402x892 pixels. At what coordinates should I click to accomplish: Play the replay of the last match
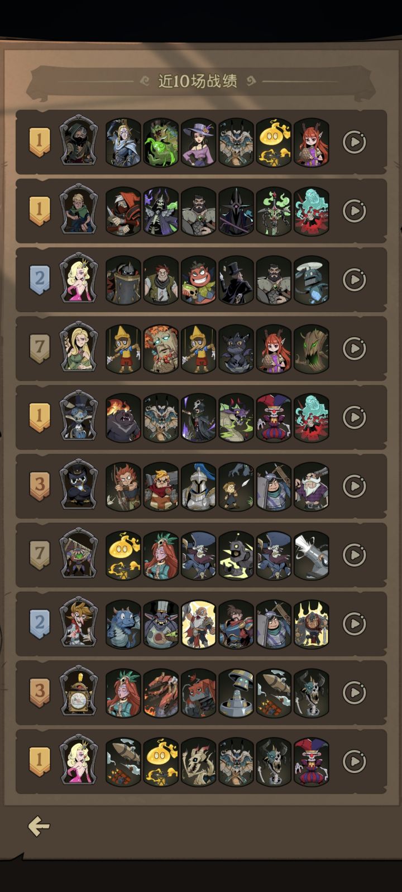[x=354, y=761]
